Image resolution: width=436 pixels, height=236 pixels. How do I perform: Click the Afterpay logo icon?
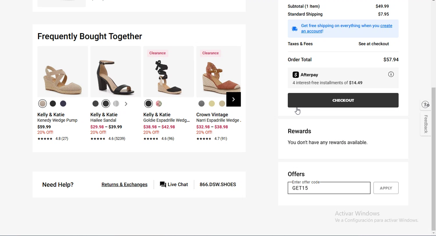(x=296, y=75)
